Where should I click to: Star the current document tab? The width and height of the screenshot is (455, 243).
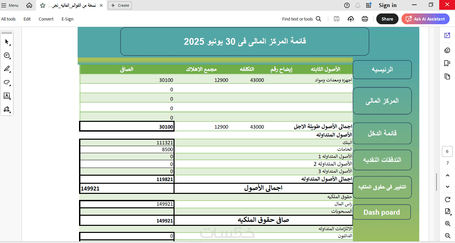click(43, 5)
